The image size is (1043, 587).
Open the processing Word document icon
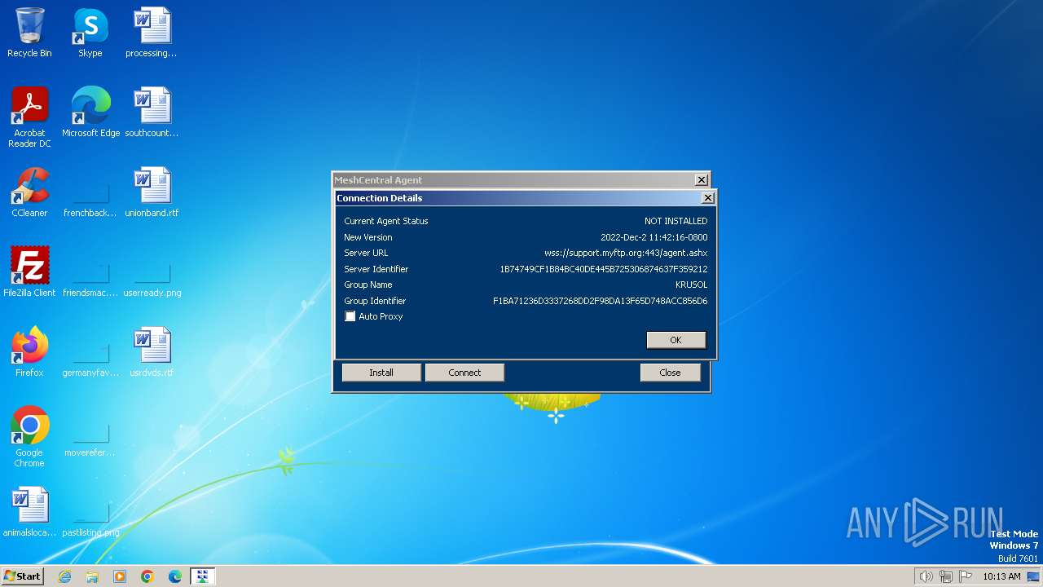(152, 33)
